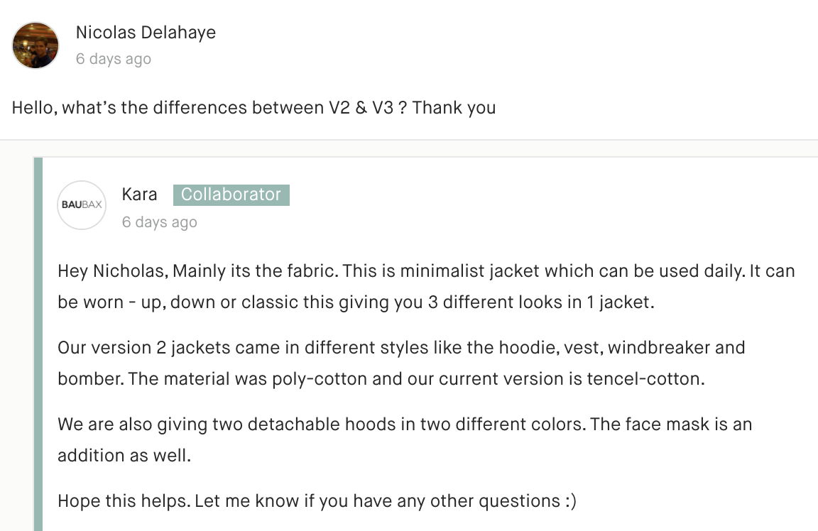This screenshot has width=818, height=531.
Task: Click the word "tencel-cotton" in the reply
Action: point(645,378)
